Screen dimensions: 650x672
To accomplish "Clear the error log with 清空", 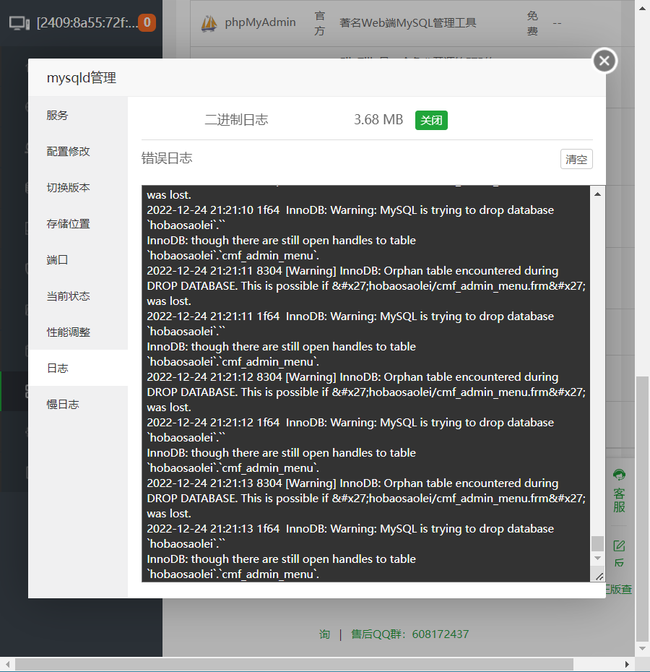I will [x=576, y=159].
